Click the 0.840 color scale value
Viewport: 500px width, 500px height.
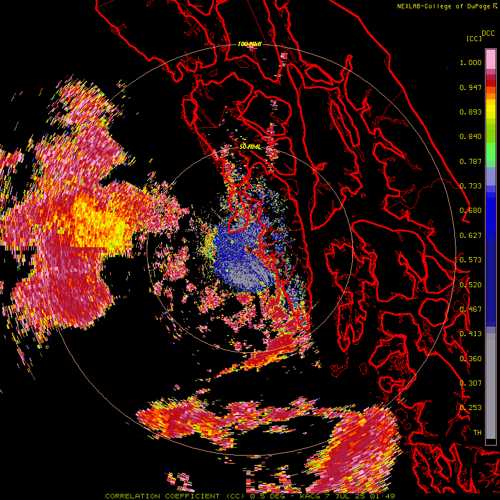click(471, 137)
